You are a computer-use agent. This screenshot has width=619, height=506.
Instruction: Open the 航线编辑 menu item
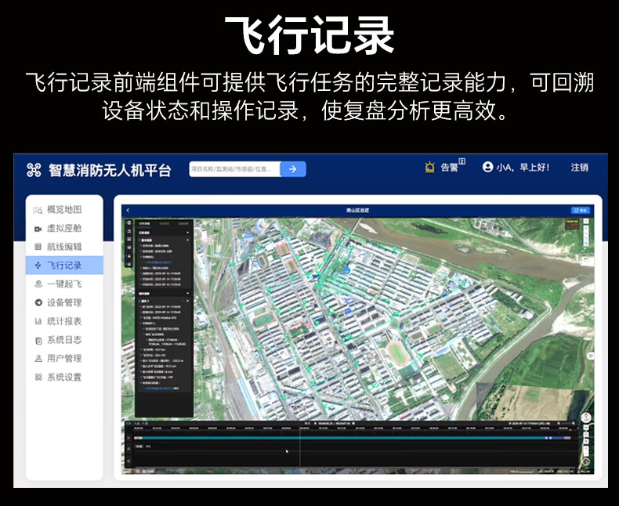point(63,247)
